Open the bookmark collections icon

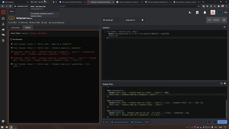pyautogui.click(x=197, y=13)
